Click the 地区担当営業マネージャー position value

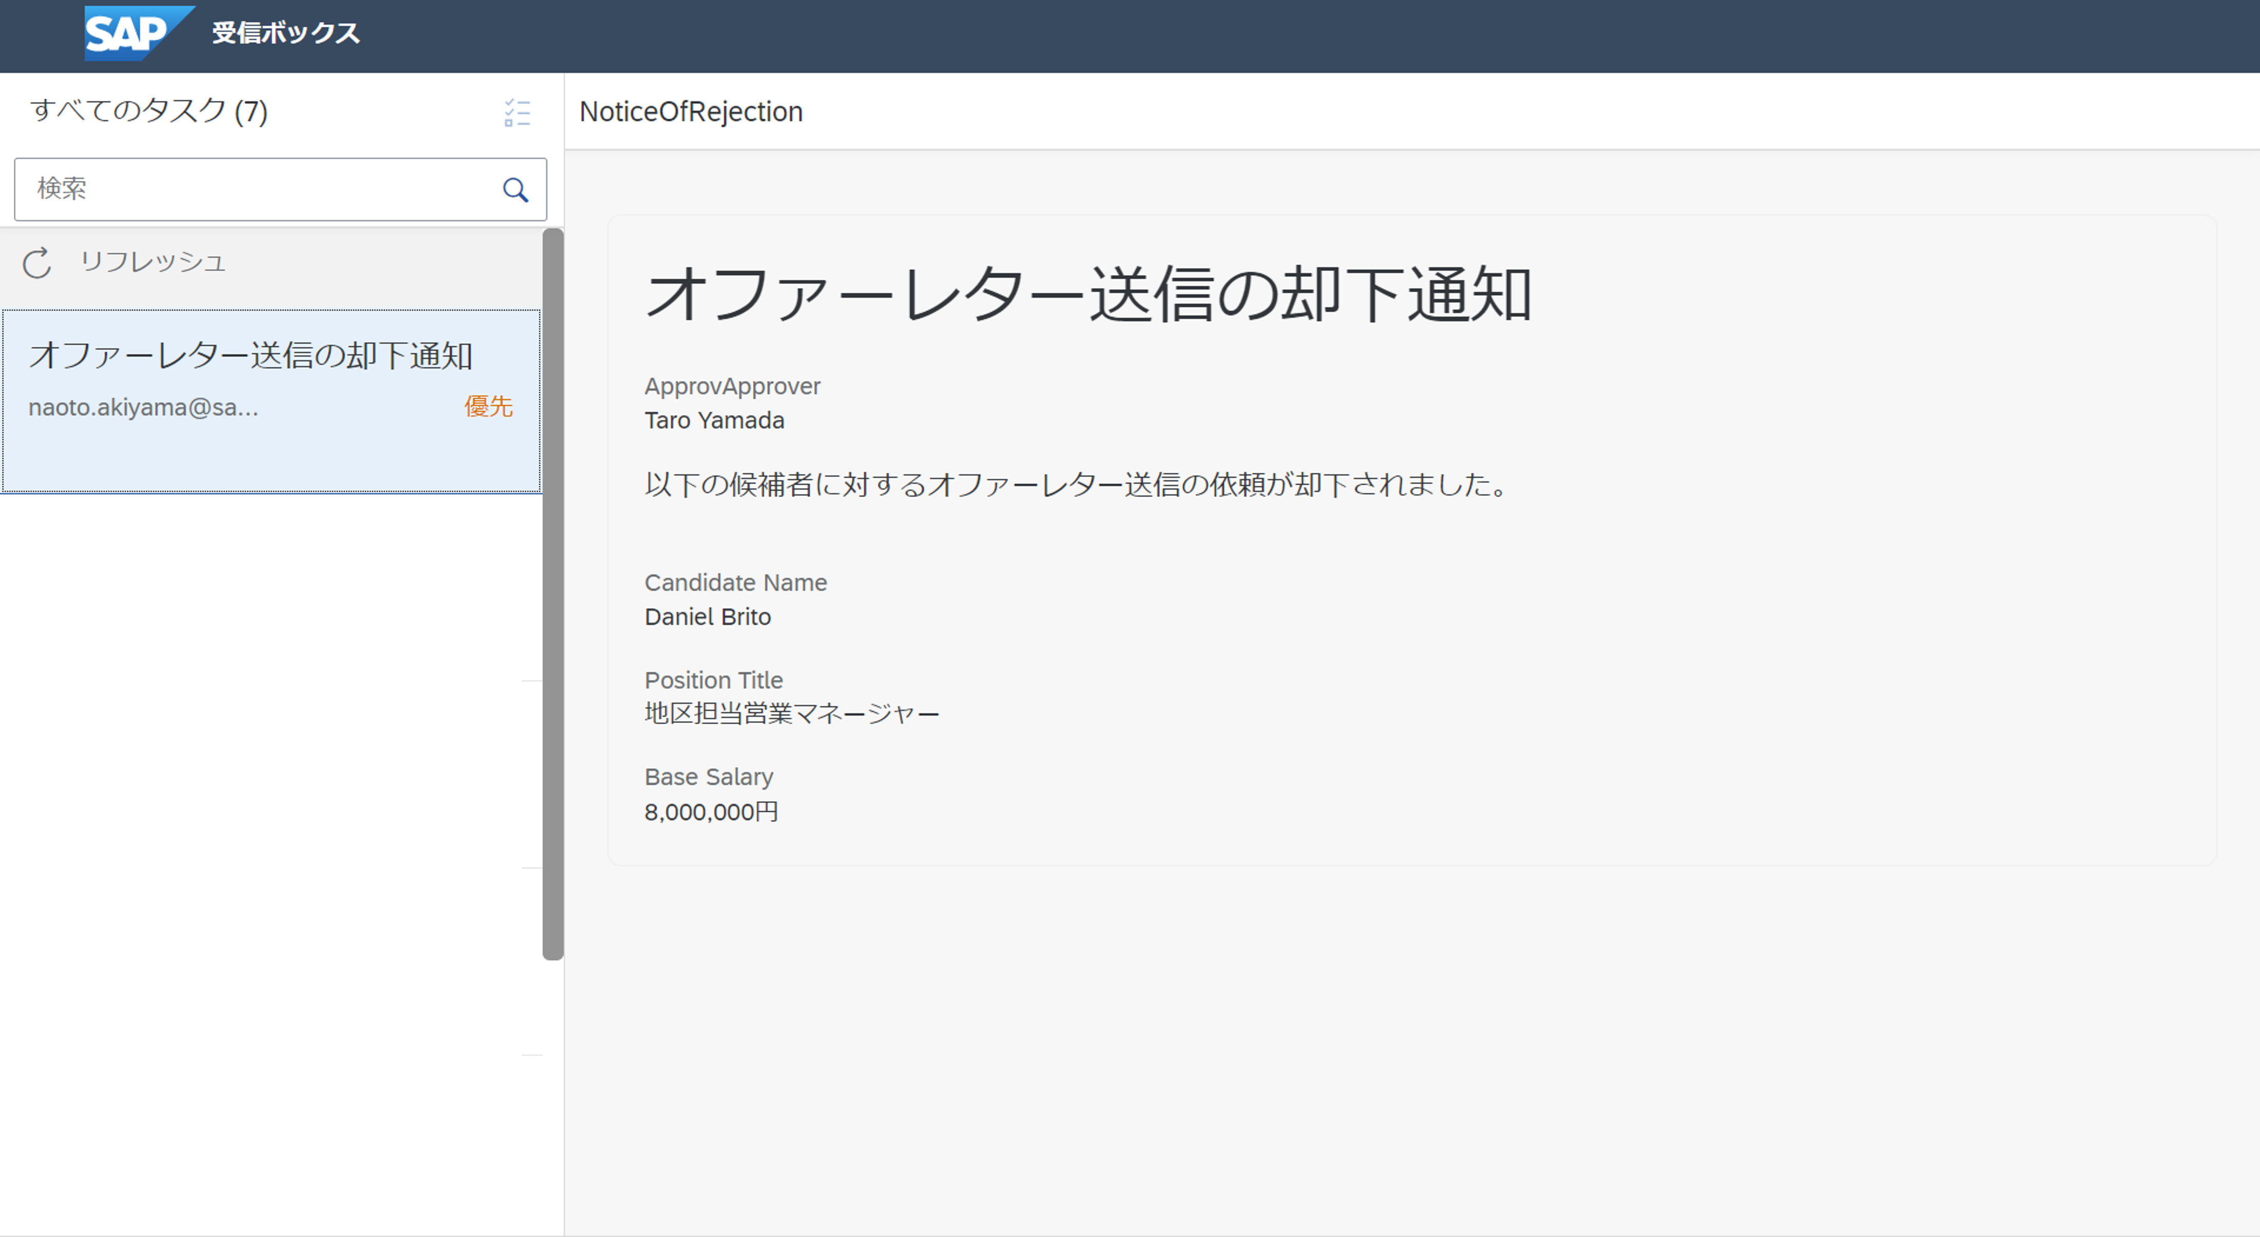click(791, 713)
